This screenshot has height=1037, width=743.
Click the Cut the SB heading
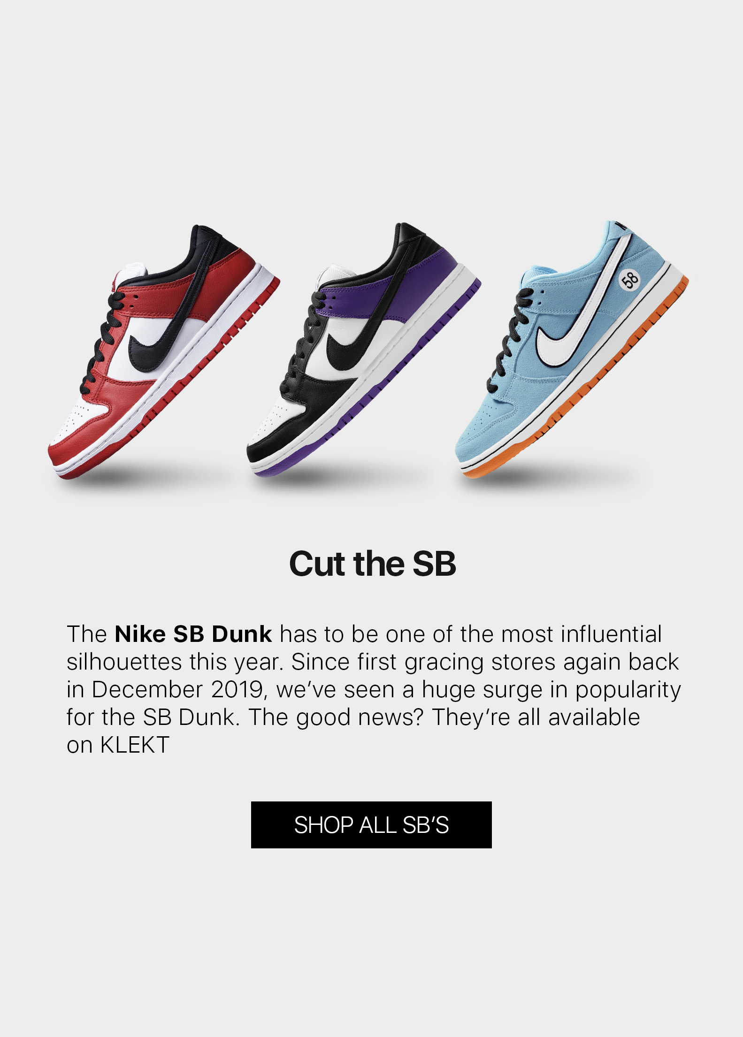coord(372,564)
